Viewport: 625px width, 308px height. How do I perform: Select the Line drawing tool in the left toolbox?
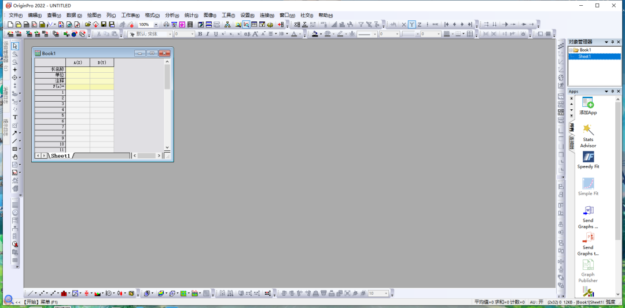point(14,141)
